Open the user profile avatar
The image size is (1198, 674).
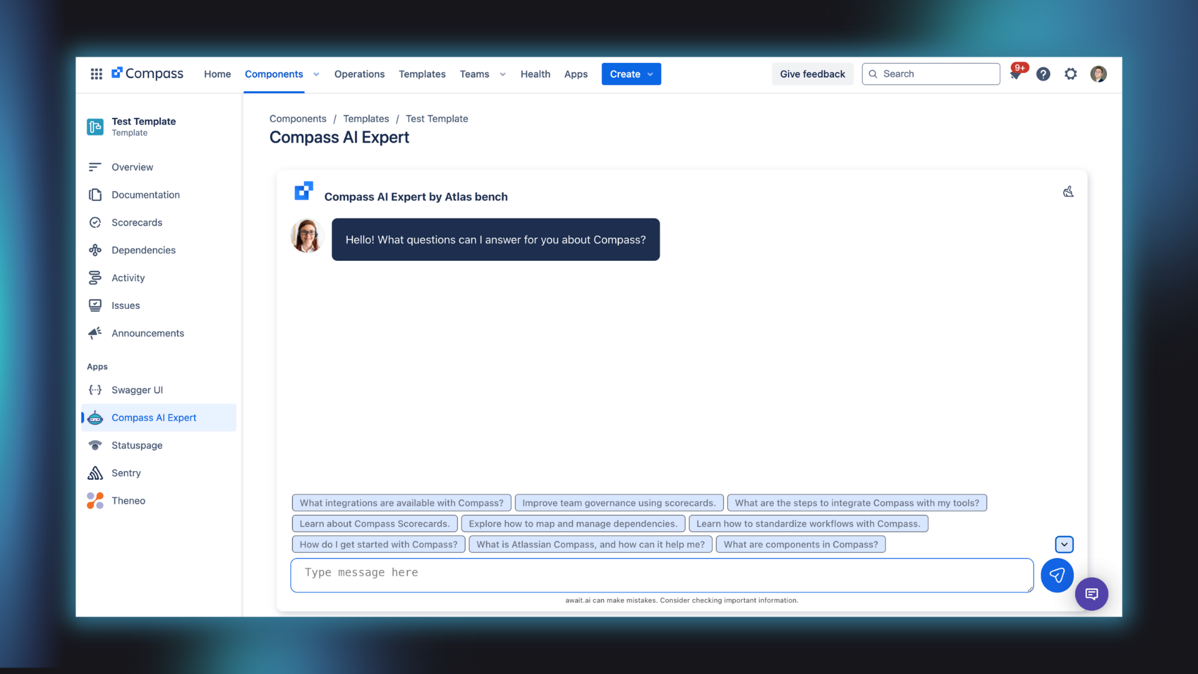[x=1098, y=74]
